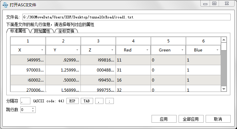
Task: Increase the 跳行数 value with up arrow
Action: click(33, 108)
